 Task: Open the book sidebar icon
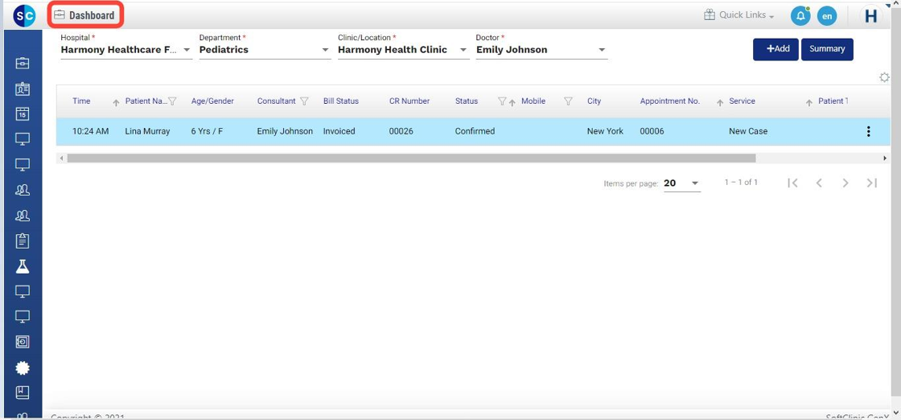click(x=23, y=393)
